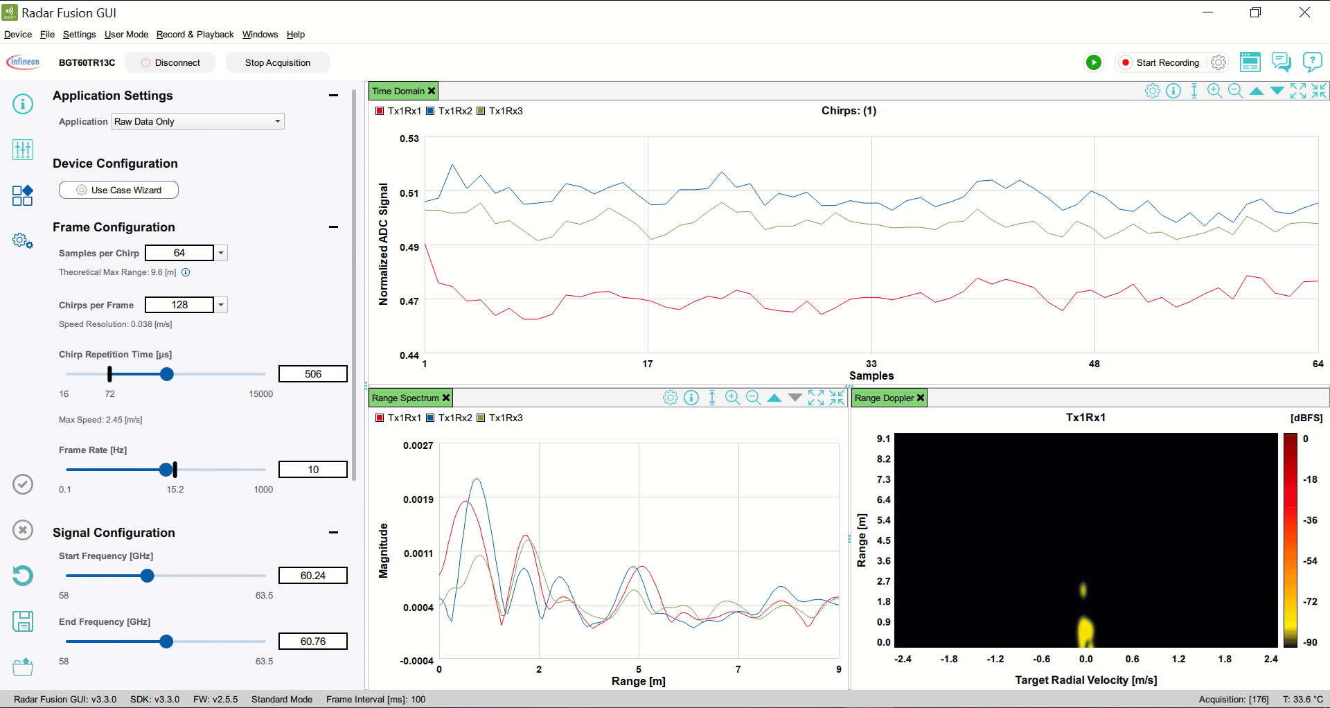Click the green play button in toolbar
Screen dimensions: 1330x708
coord(1094,62)
